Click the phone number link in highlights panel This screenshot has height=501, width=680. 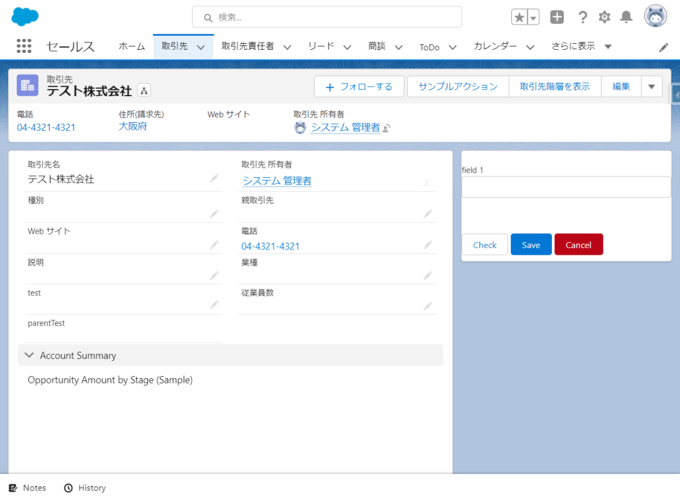click(x=46, y=127)
